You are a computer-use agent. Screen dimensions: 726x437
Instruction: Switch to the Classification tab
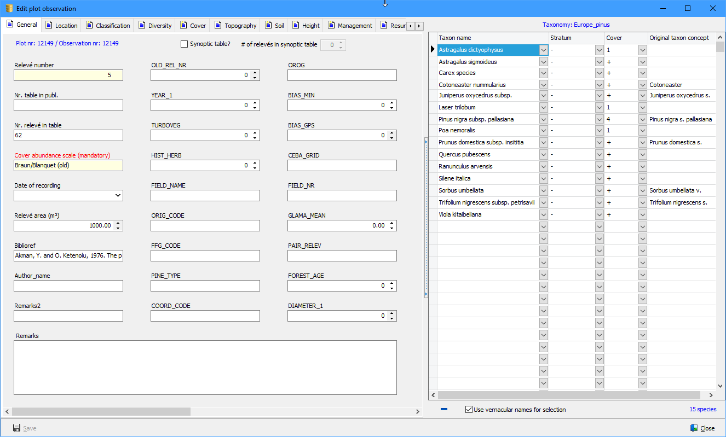(108, 26)
